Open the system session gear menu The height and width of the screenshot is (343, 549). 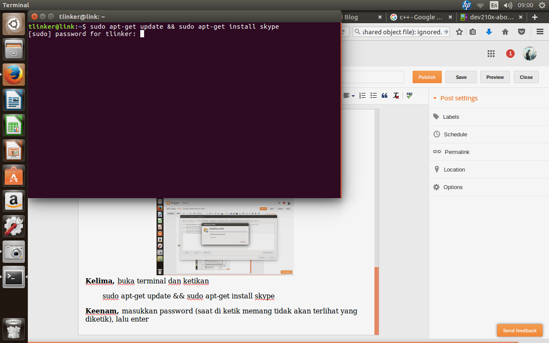[x=542, y=5]
